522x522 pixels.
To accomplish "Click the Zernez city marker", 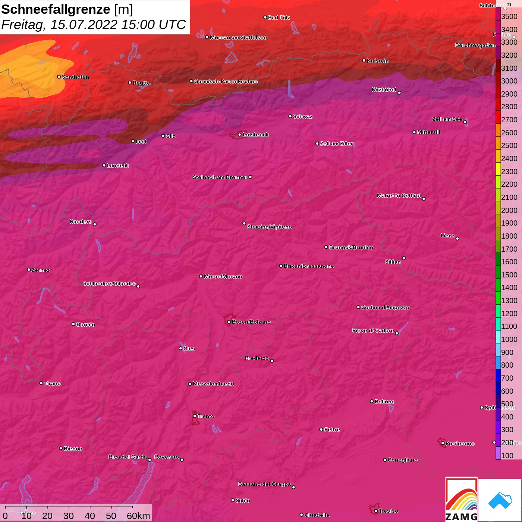I will pyautogui.click(x=29, y=270).
